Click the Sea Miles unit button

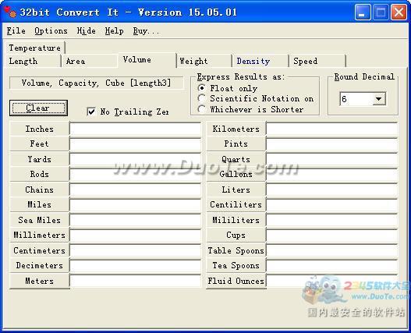point(39,220)
